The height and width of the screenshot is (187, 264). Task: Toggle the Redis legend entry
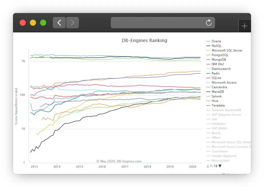(x=213, y=73)
